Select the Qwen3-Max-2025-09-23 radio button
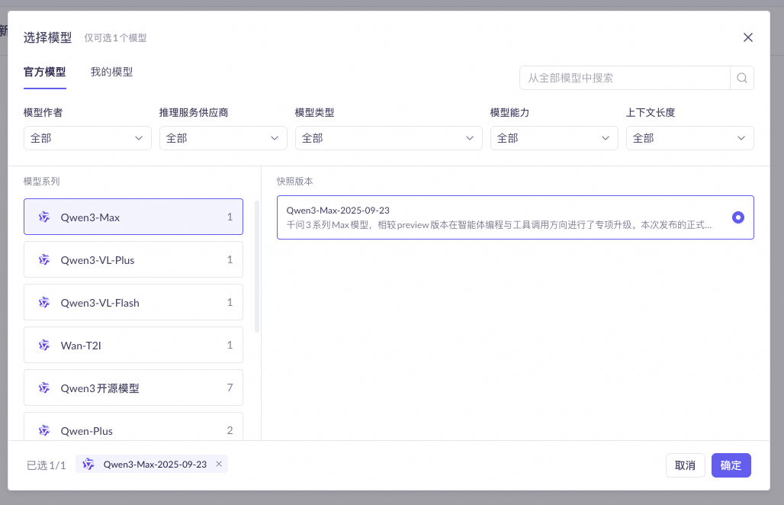The image size is (784, 505). (738, 217)
